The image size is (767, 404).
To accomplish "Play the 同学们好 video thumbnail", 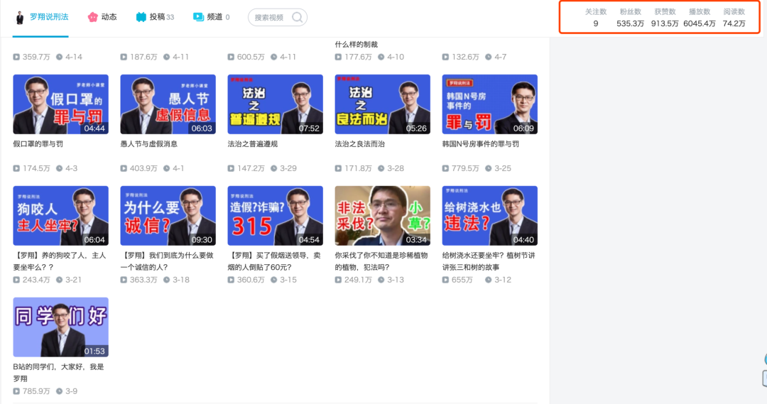I will click(x=60, y=327).
